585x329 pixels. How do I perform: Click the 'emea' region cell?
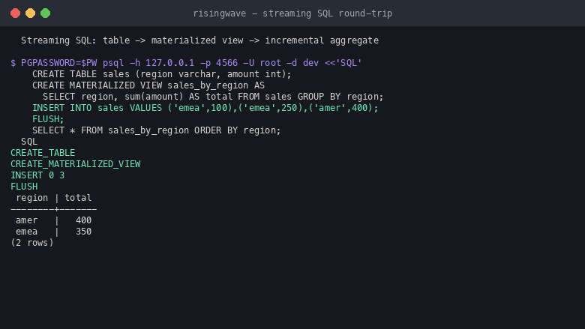point(26,232)
